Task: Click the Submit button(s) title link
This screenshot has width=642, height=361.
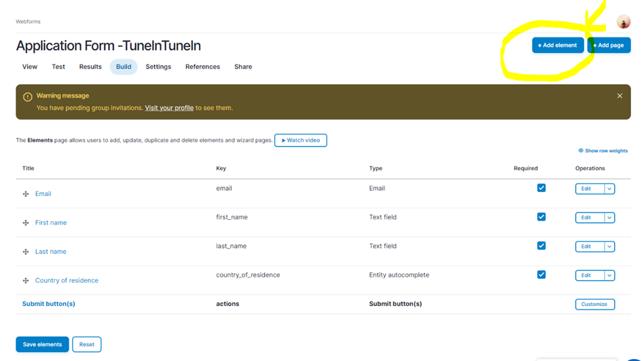Action: tap(48, 304)
